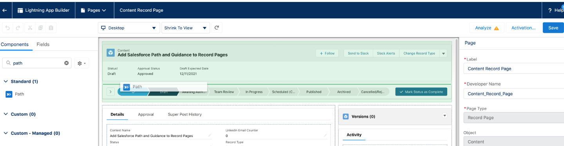Open the Details tab

[x=117, y=114]
